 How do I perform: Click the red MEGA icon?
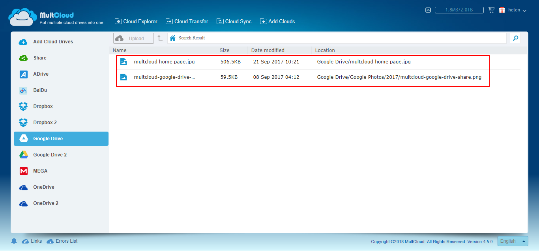(23, 171)
